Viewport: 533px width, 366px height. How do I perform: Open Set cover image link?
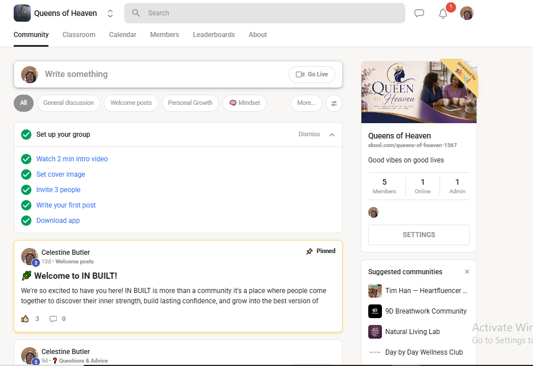coord(61,174)
